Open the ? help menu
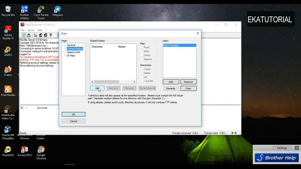The width and height of the screenshot is (301, 169). point(46,30)
